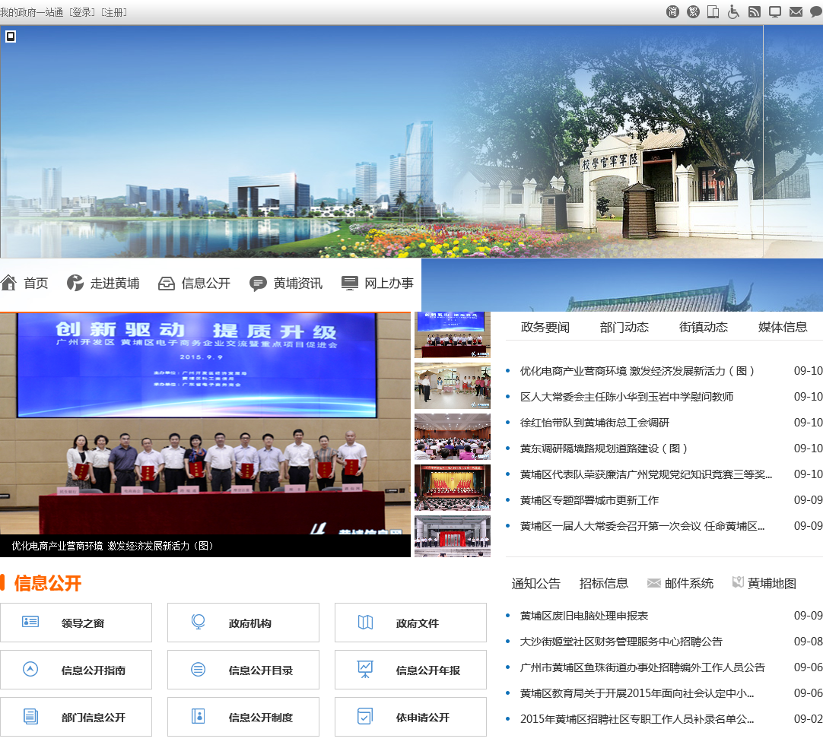The height and width of the screenshot is (748, 823).
Task: Open the RSS feed icon
Action: point(755,11)
